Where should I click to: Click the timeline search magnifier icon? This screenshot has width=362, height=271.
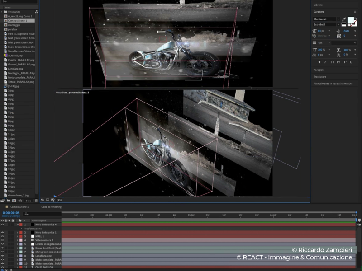coord(26,214)
